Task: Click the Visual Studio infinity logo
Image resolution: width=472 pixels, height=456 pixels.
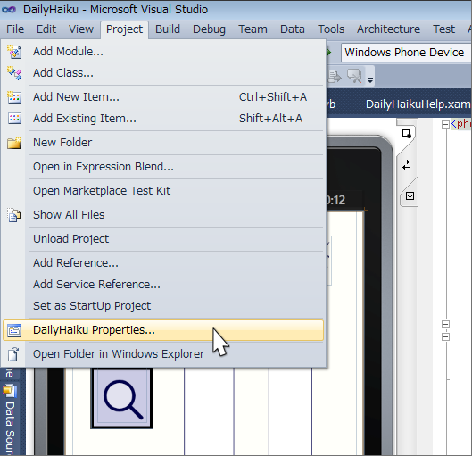Action: pos(9,10)
